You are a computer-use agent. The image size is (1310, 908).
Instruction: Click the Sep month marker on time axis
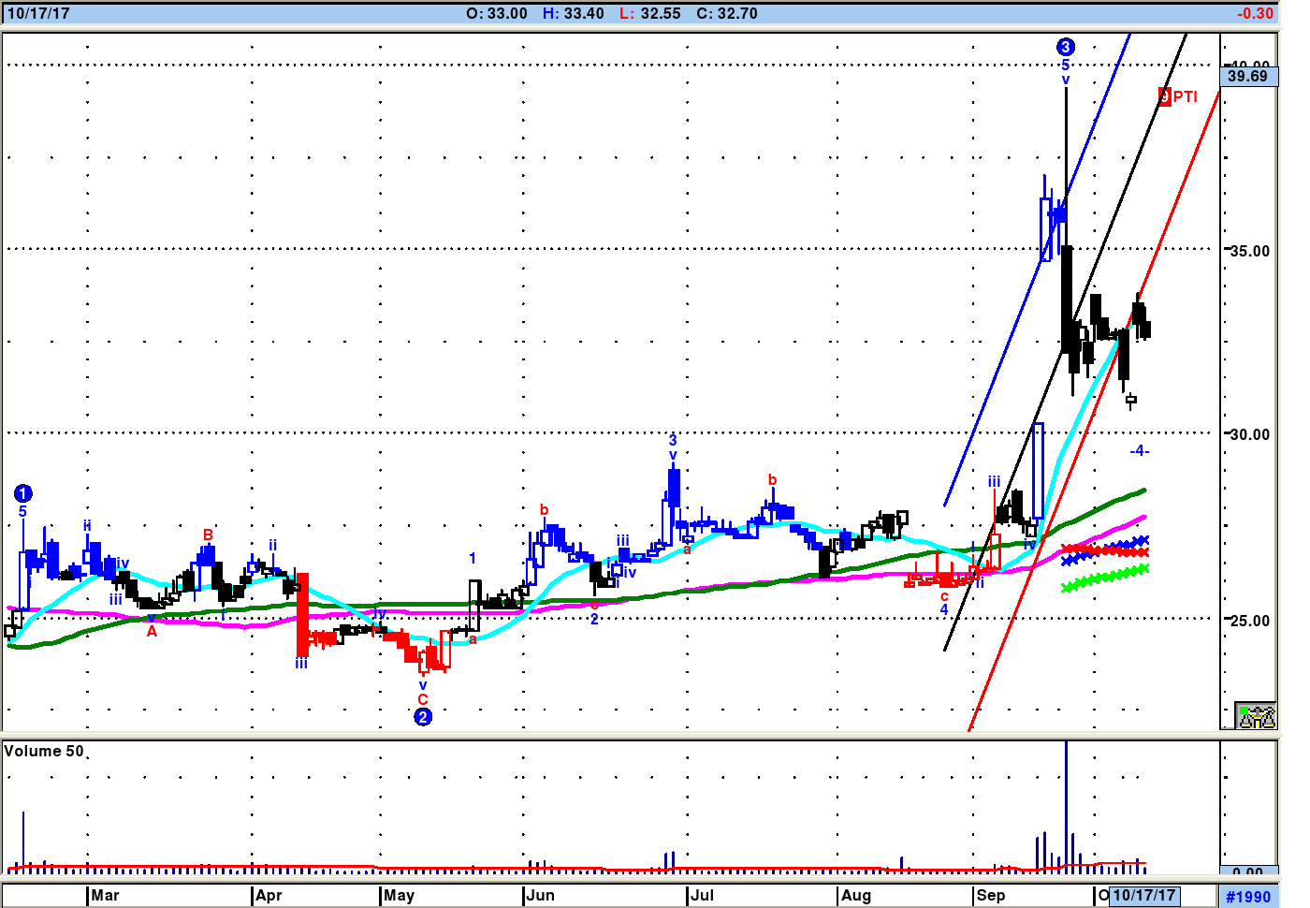coord(990,895)
